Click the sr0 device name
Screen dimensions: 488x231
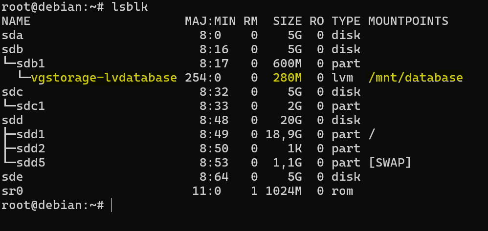[x=13, y=191]
